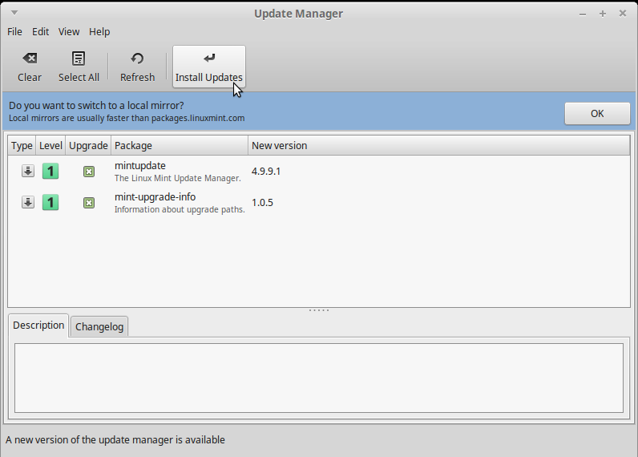Uncheck the upgrade checkbox for mint-upgrade-info

click(89, 203)
